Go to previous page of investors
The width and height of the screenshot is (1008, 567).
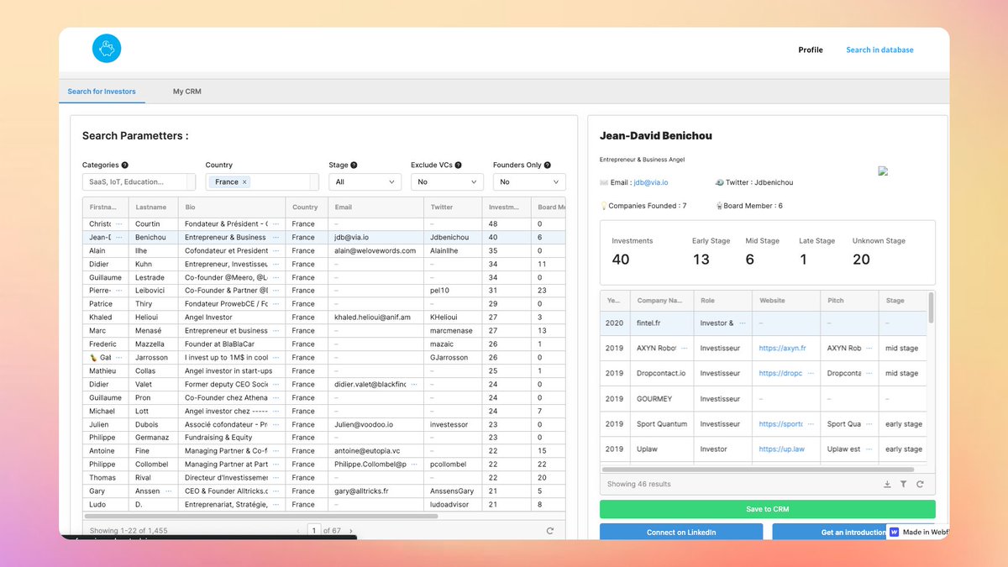298,531
